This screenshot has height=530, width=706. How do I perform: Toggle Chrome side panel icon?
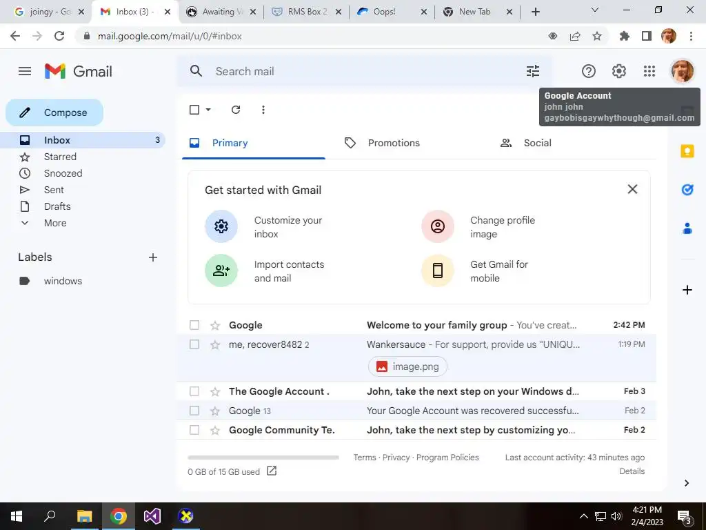point(647,36)
